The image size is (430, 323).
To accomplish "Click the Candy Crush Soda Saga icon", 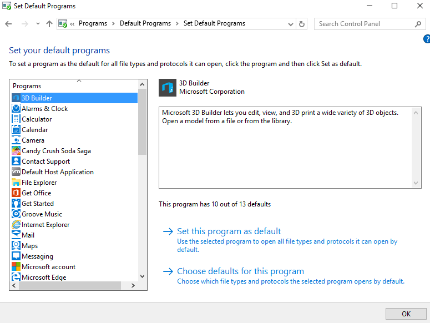I will click(x=16, y=151).
